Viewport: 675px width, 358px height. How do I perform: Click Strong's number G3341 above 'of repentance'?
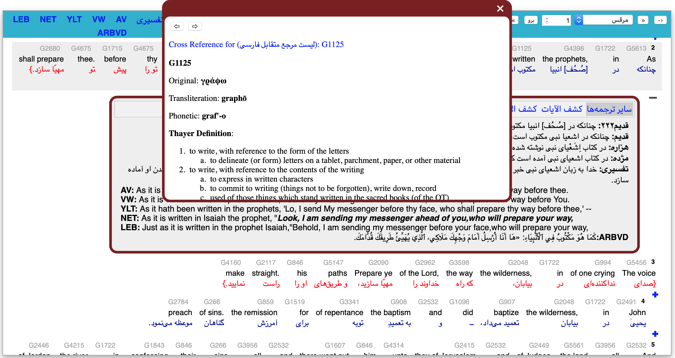[x=349, y=302]
